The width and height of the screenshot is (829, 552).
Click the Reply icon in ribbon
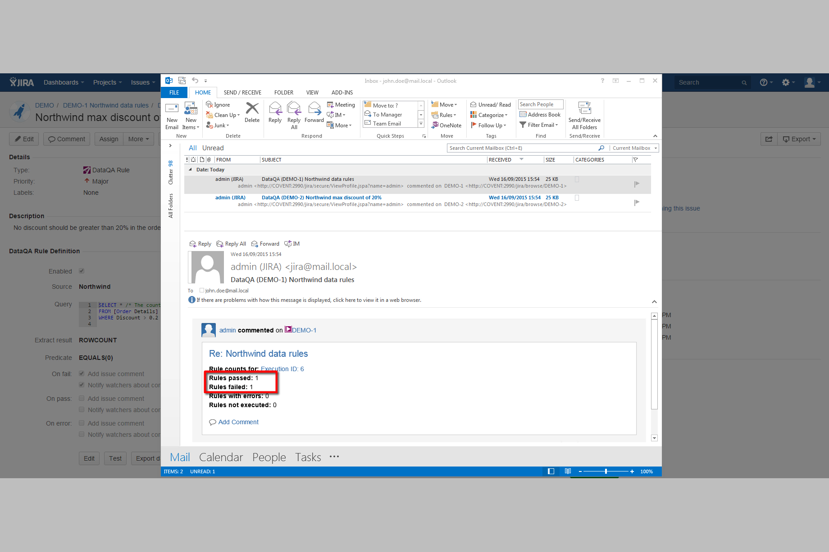click(275, 108)
